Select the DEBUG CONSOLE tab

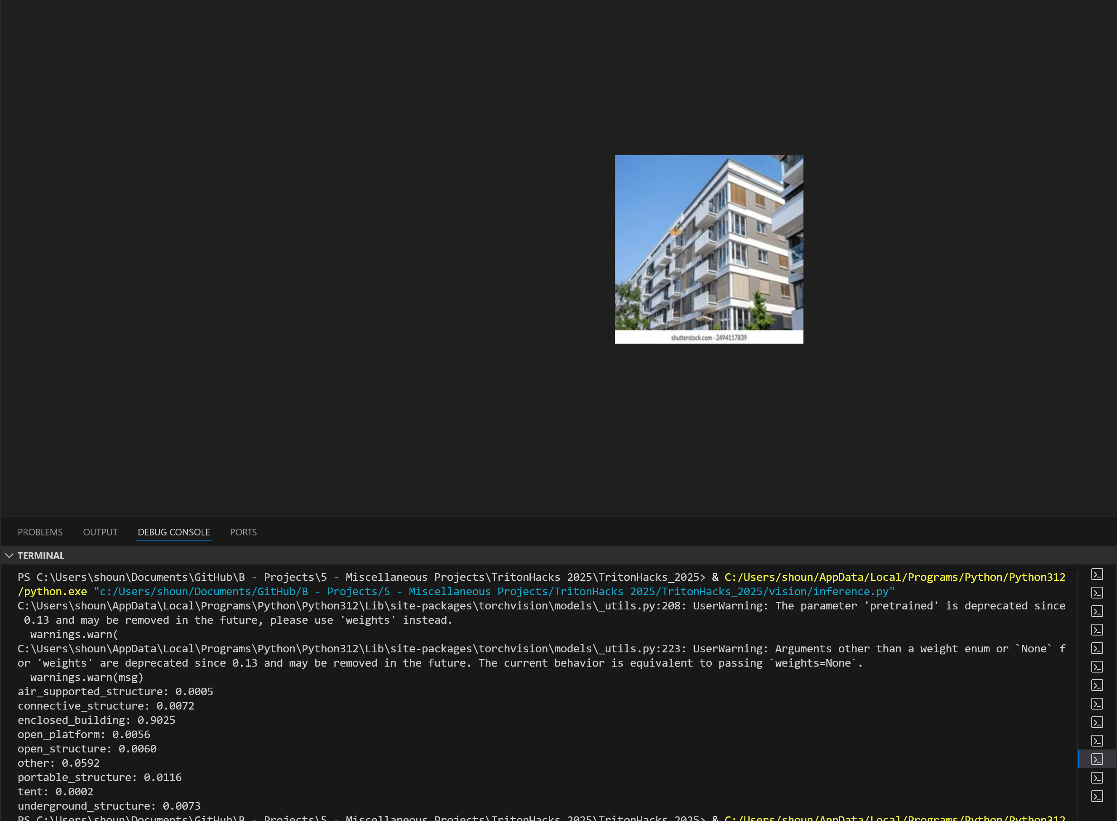point(173,532)
